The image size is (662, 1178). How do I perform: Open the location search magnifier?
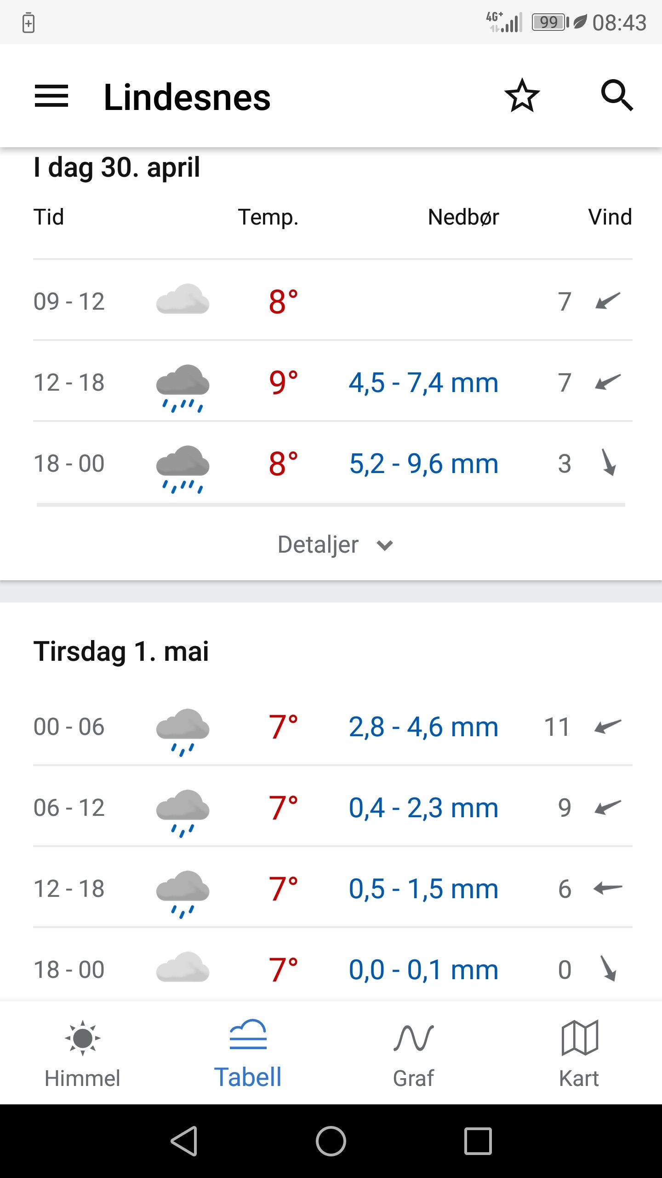(617, 96)
